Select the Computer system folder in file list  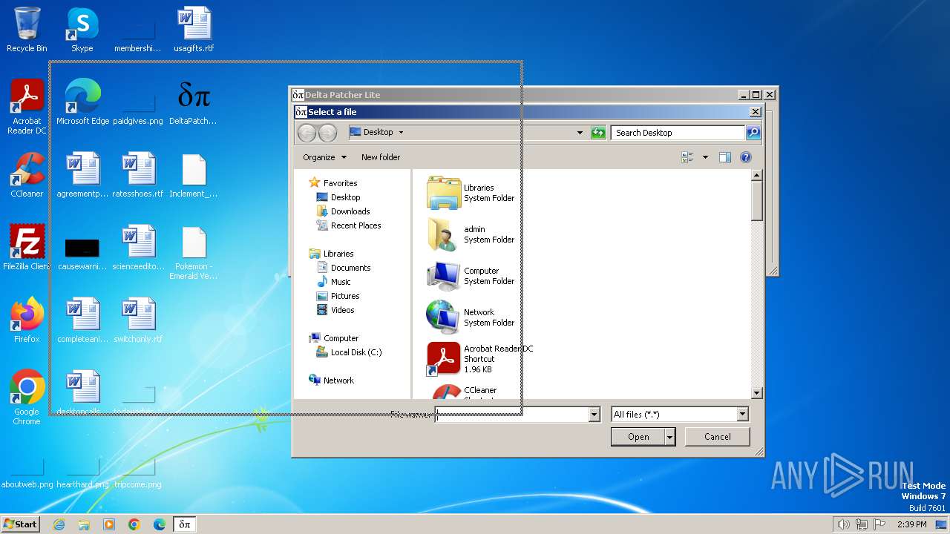click(471, 276)
